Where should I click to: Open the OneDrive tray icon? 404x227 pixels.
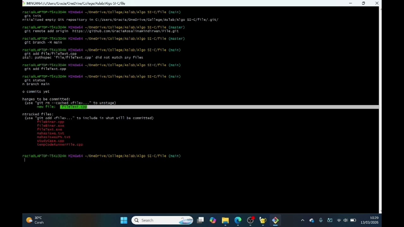(312, 220)
